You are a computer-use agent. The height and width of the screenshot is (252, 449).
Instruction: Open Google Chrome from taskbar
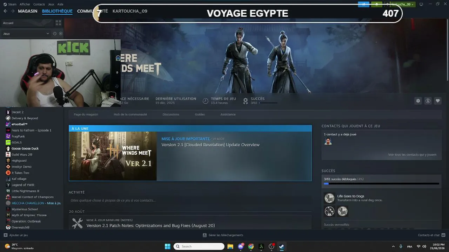click(251, 246)
